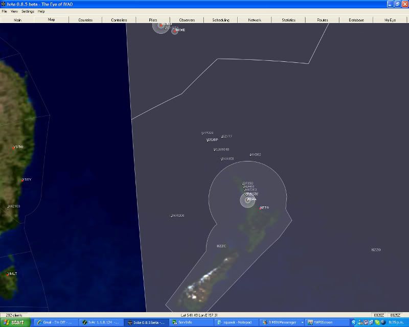Viewport: 409px width, 327px height.
Task: Go to the My Eye tab
Action: point(390,20)
